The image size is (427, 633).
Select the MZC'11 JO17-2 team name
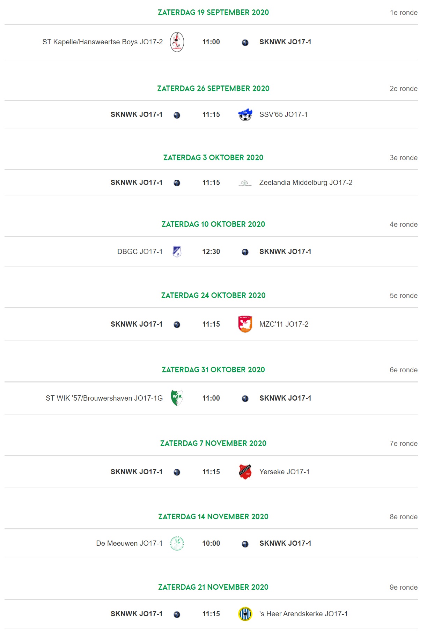pos(284,324)
